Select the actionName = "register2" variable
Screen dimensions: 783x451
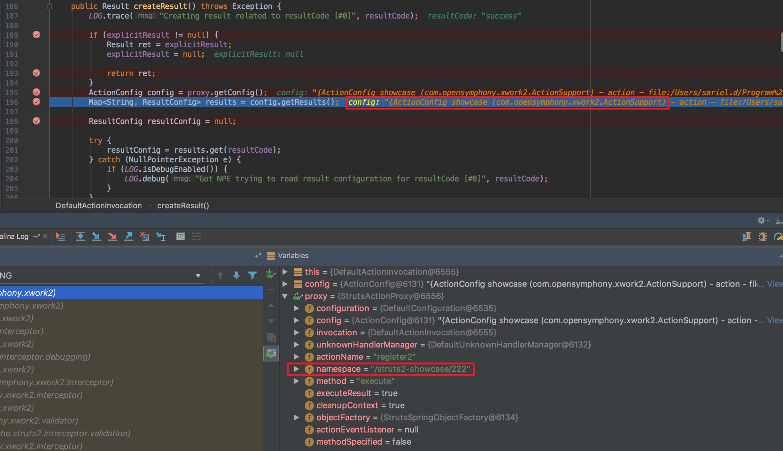point(366,357)
